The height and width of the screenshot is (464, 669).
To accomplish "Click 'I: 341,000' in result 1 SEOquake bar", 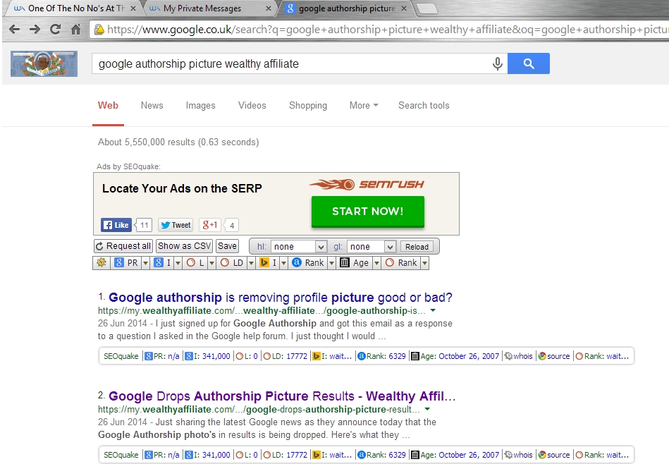I will click(x=207, y=356).
